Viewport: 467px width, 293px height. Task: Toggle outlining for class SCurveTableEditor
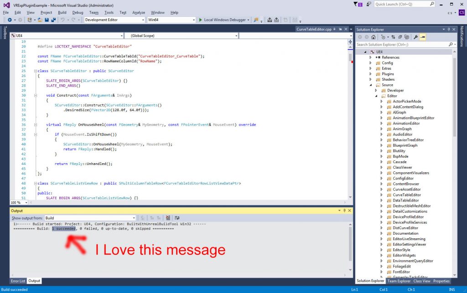[x=36, y=71]
